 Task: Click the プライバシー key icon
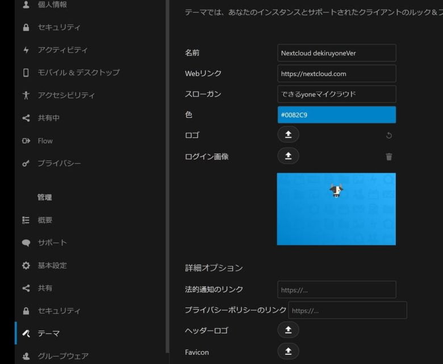coord(26,163)
